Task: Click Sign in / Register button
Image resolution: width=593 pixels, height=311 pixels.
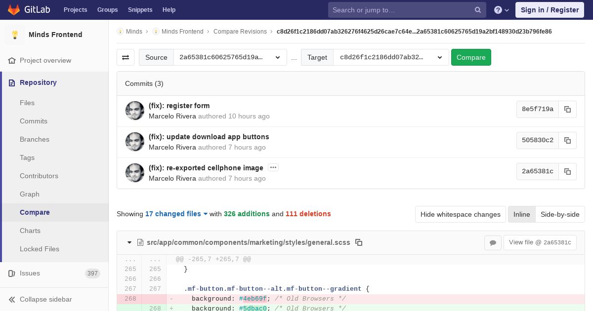Action: click(x=550, y=10)
